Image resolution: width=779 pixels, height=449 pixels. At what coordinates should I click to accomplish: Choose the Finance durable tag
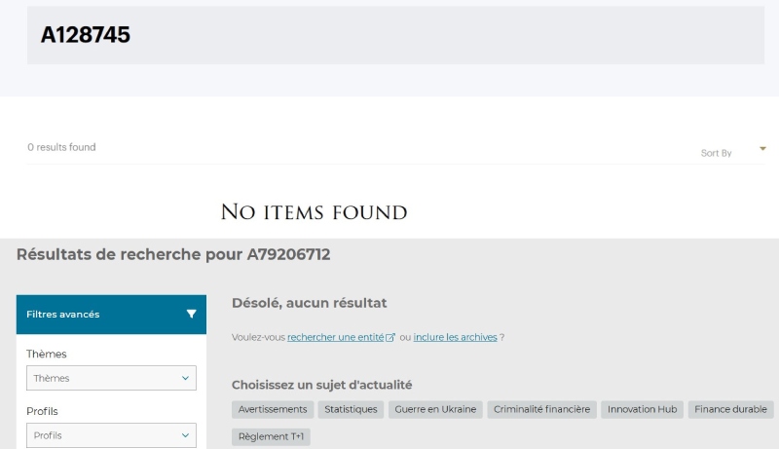(731, 410)
